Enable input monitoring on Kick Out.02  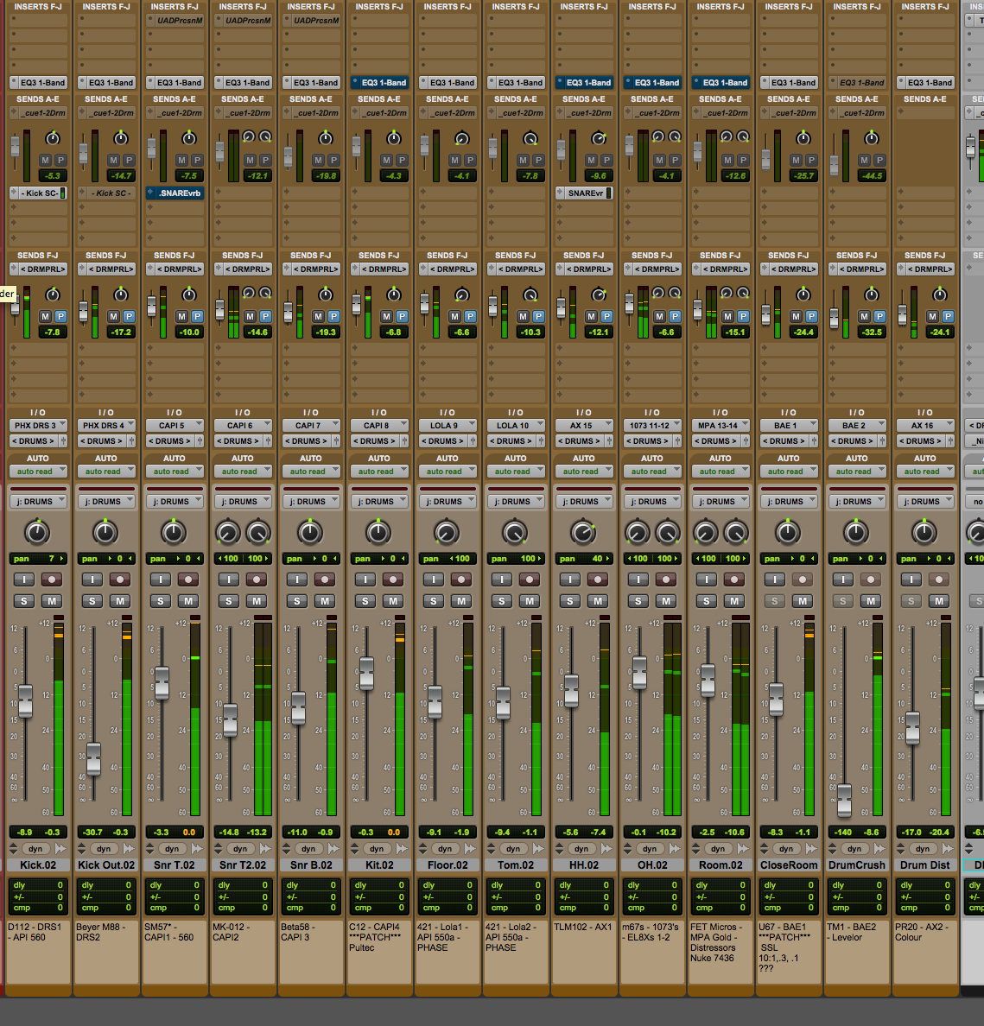pos(92,579)
